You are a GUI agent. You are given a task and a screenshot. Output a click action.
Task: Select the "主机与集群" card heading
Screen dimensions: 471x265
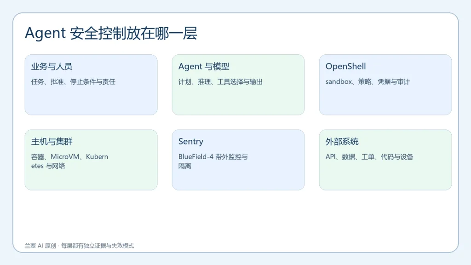tap(52, 142)
